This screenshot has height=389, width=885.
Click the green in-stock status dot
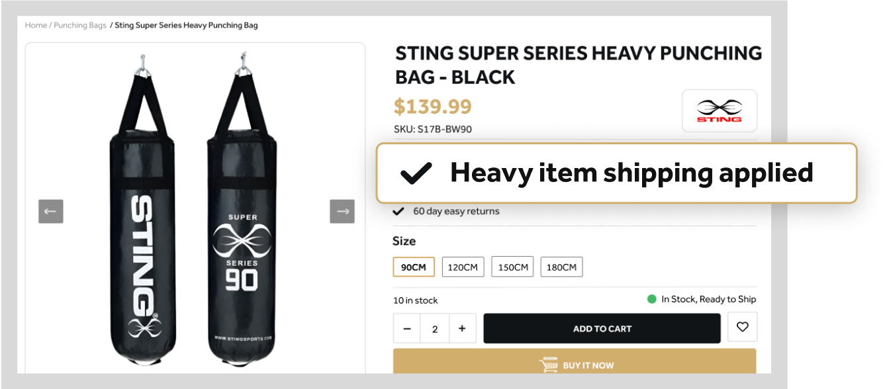point(651,299)
